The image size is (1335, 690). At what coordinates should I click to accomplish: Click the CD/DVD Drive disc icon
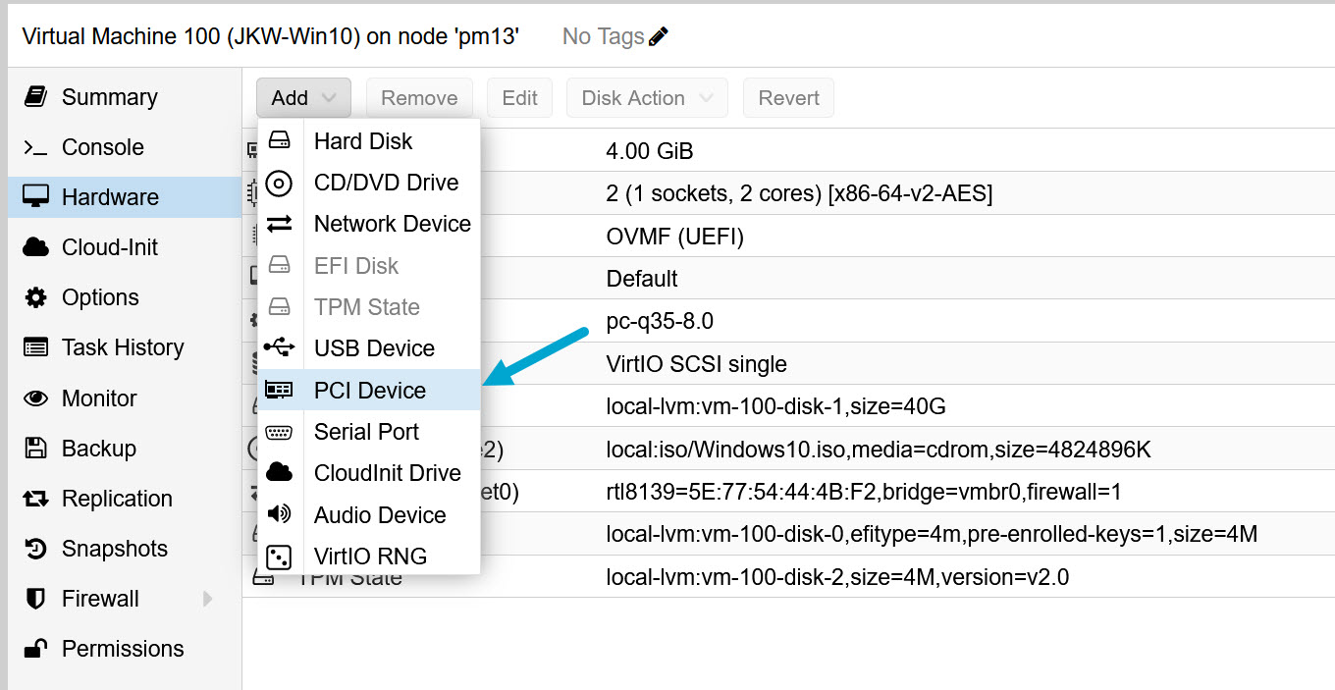click(280, 183)
